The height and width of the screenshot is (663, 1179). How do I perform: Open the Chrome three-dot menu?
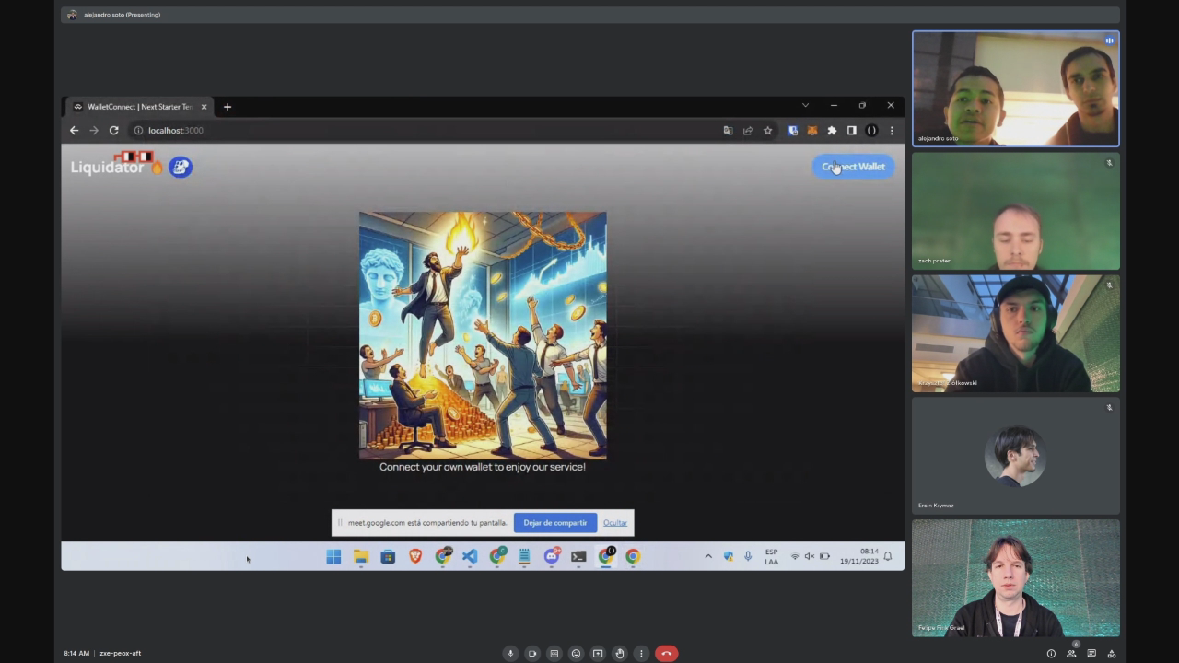(x=892, y=131)
